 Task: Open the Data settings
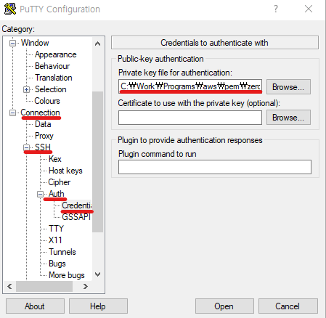43,124
